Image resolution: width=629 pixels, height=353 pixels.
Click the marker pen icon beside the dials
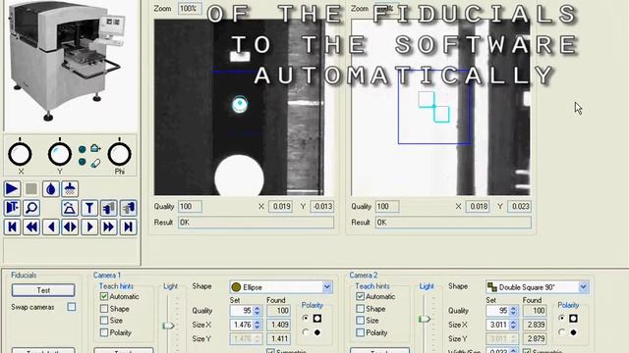[x=95, y=163]
